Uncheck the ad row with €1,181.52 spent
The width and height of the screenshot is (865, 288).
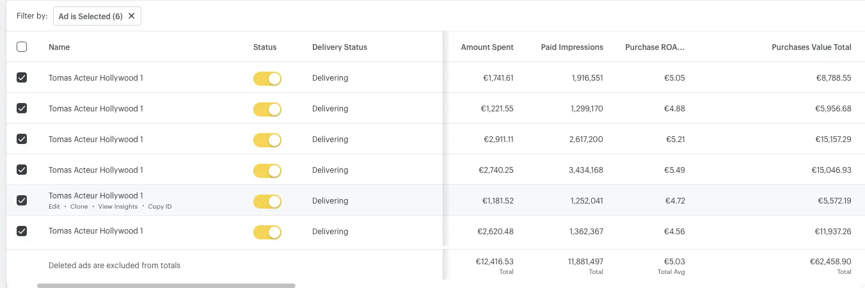[x=22, y=200]
